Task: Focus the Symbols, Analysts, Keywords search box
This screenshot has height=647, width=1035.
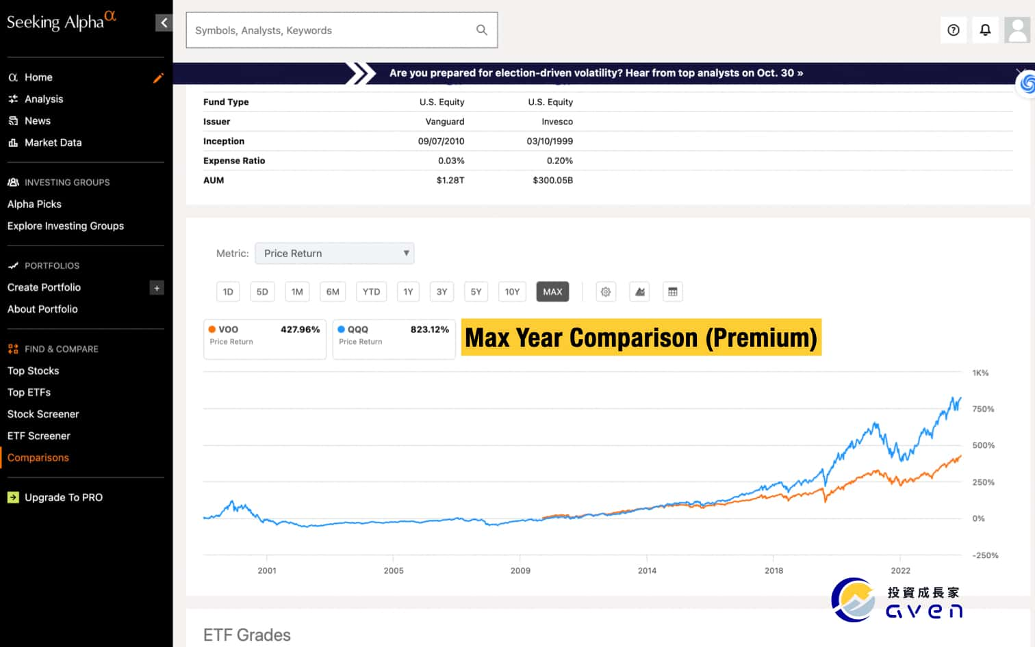Action: (342, 30)
